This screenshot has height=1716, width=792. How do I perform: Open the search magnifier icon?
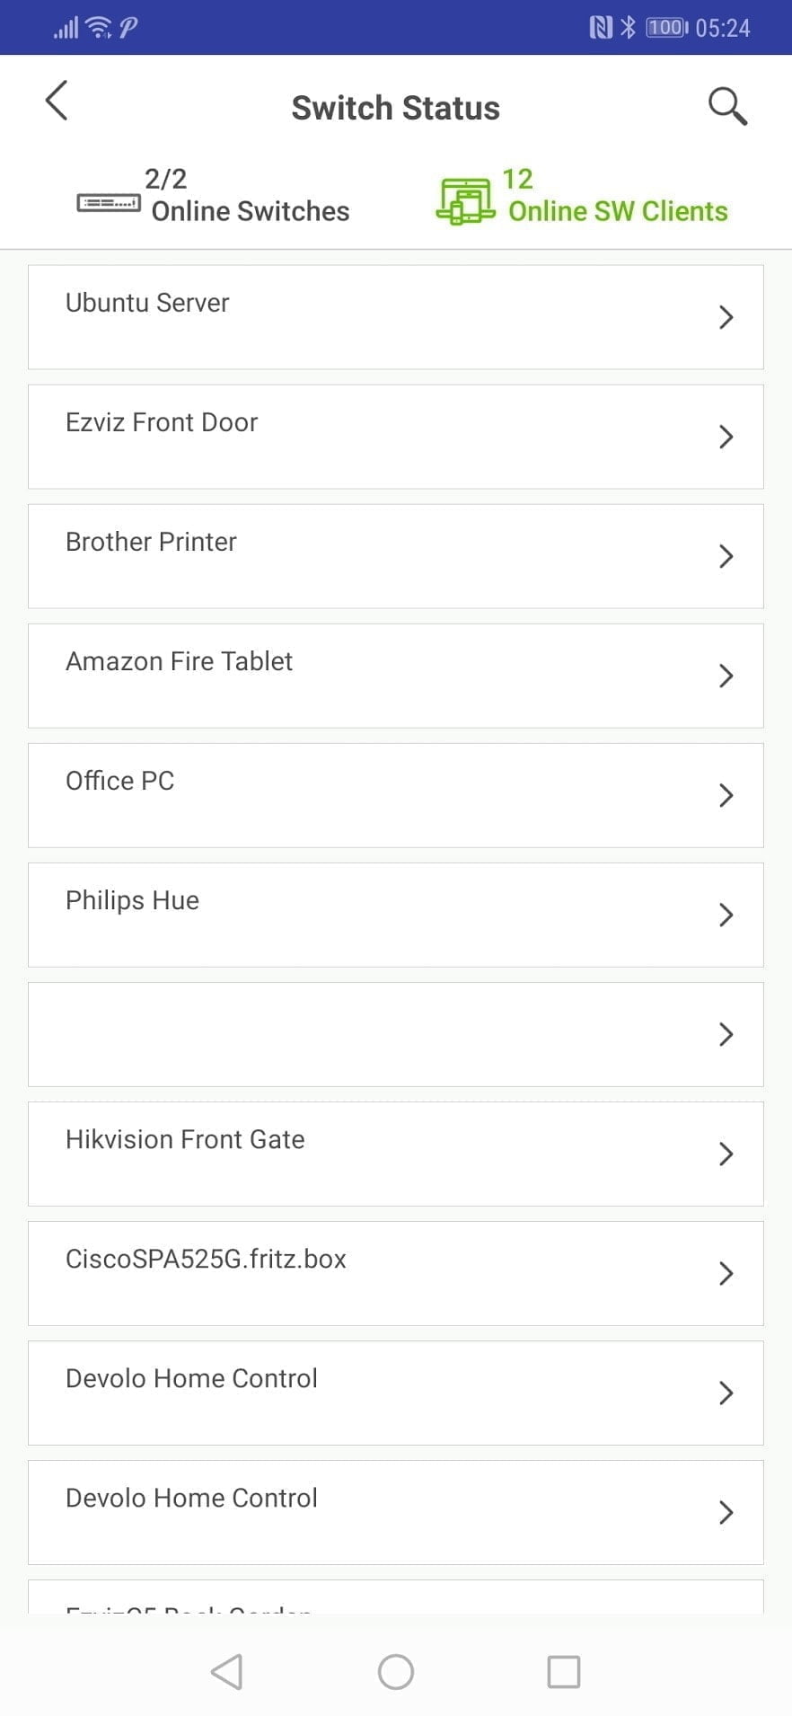[726, 106]
